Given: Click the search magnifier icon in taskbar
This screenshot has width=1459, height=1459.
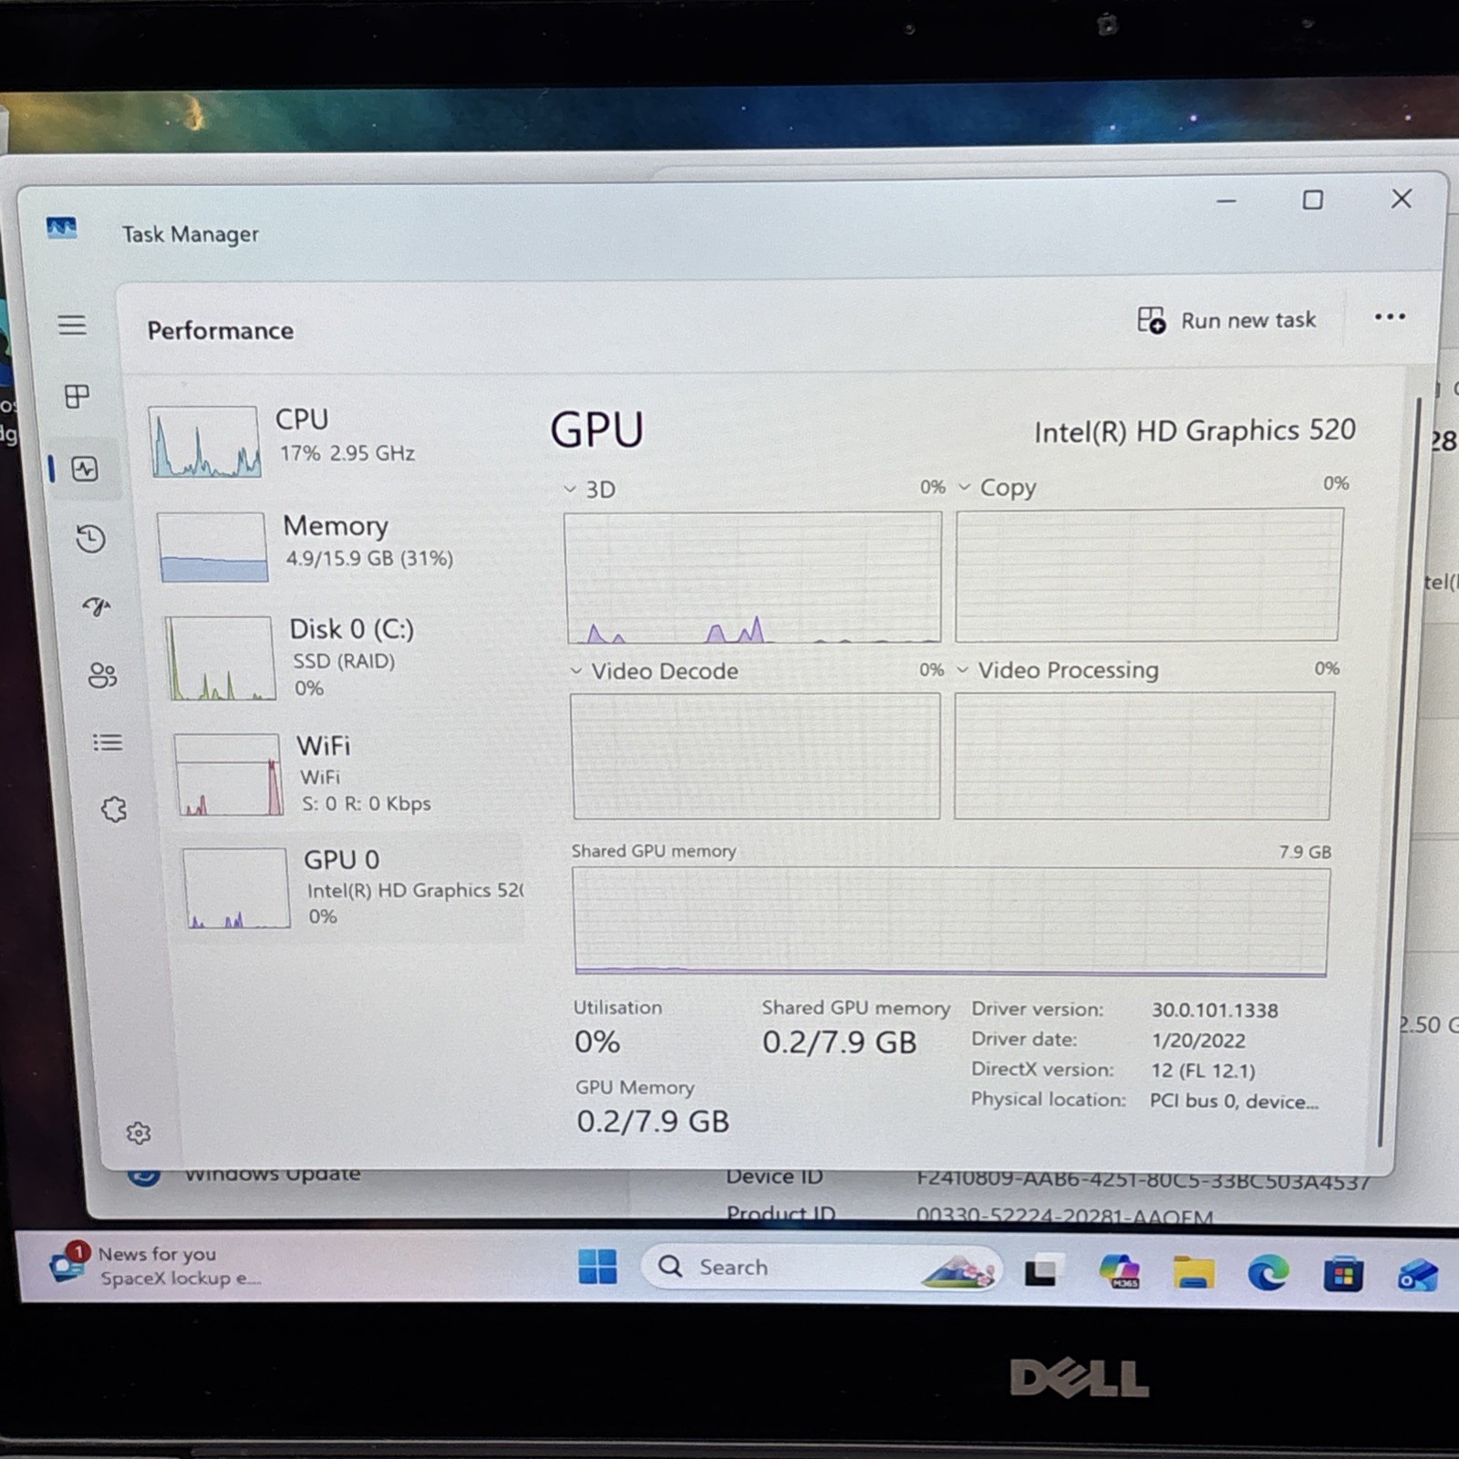Looking at the screenshot, I should point(670,1267).
